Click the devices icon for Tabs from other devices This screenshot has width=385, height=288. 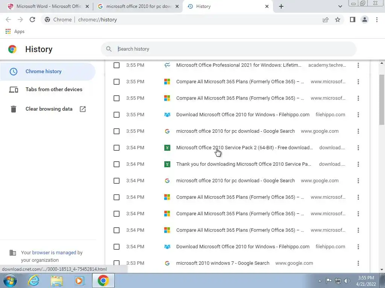click(x=14, y=90)
